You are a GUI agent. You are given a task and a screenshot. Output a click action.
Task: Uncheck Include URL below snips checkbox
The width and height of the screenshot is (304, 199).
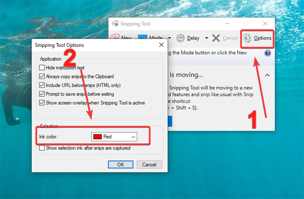(42, 85)
